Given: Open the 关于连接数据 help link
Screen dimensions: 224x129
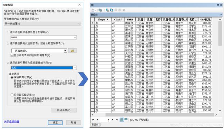Looking at the screenshot, I should coord(12,121).
